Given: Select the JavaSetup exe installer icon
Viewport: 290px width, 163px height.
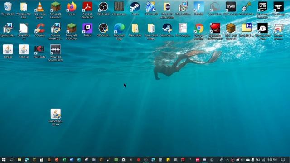Looking at the screenshot, I should (55, 117).
